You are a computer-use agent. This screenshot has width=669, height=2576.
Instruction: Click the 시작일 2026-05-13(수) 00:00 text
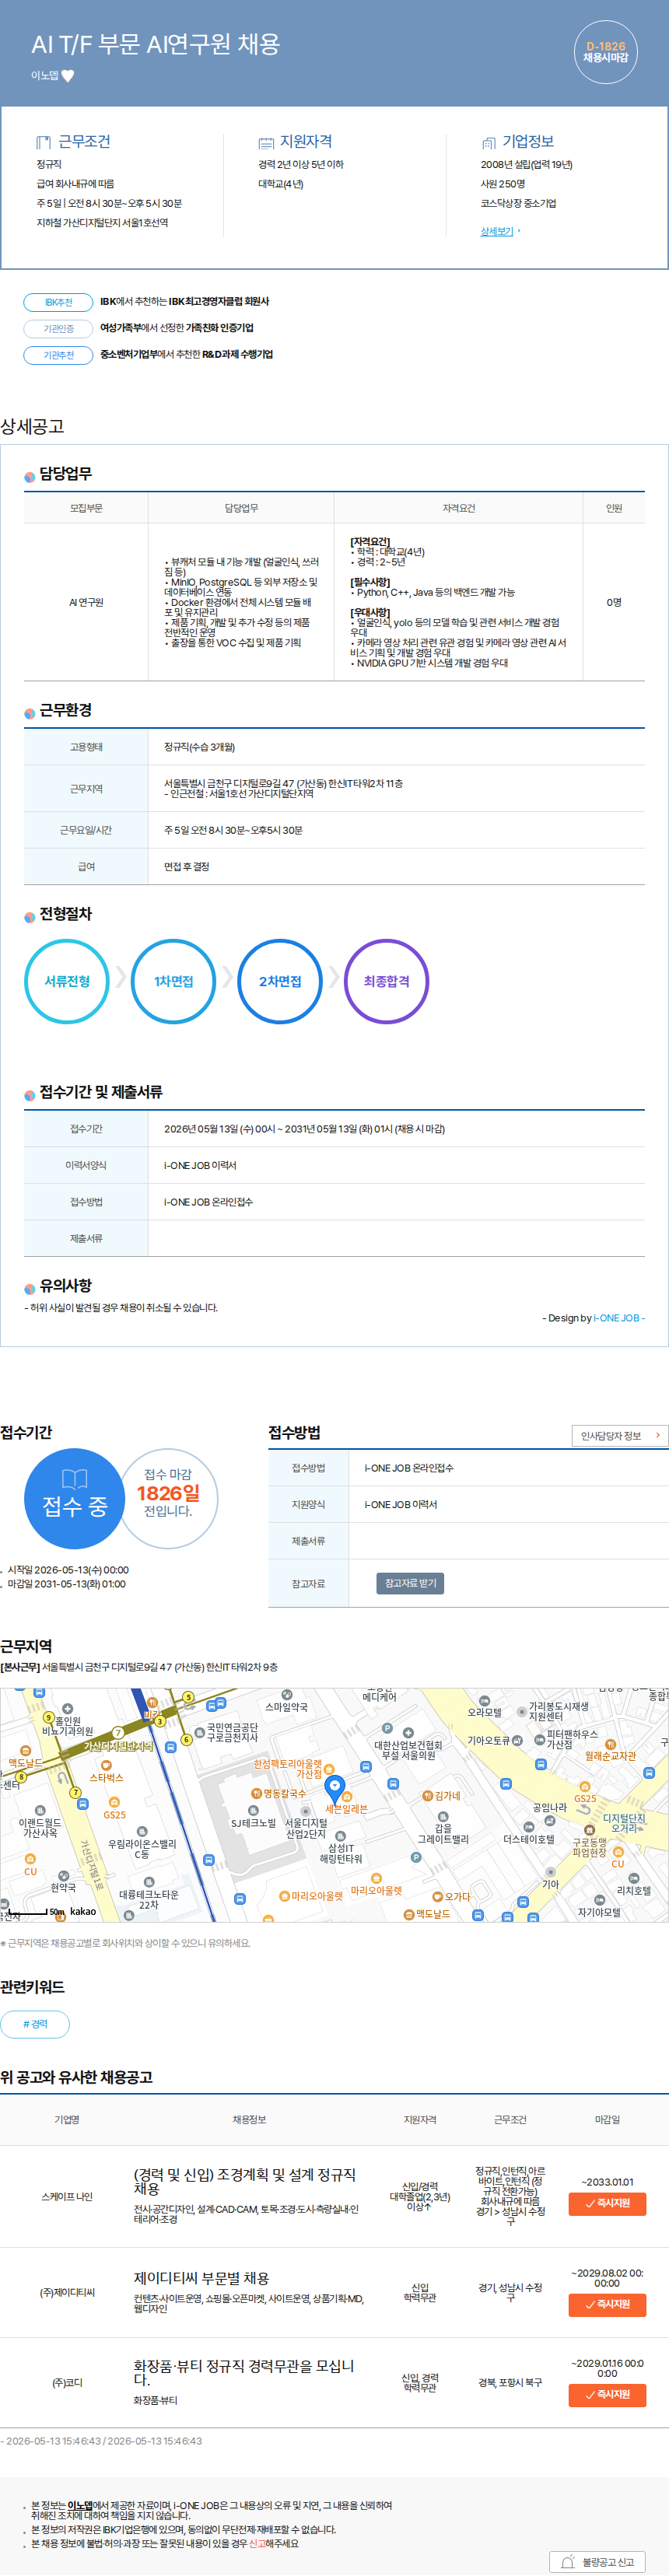coord(67,1570)
